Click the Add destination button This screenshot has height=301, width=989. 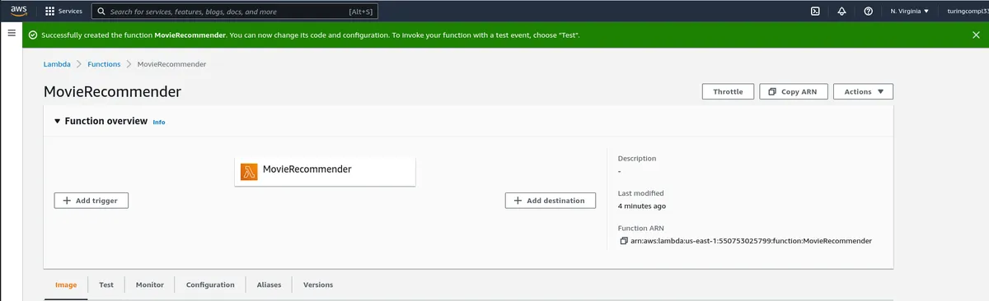pyautogui.click(x=550, y=200)
